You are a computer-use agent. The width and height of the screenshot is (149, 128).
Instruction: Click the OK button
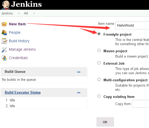pyautogui.click(x=105, y=122)
